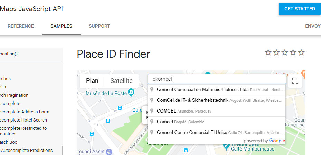321x155 pixels.
Task: Click Théâtre de la Gaîté-Montparnasse label
Action: [253, 146]
